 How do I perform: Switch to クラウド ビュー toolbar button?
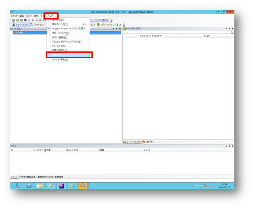[37, 24]
